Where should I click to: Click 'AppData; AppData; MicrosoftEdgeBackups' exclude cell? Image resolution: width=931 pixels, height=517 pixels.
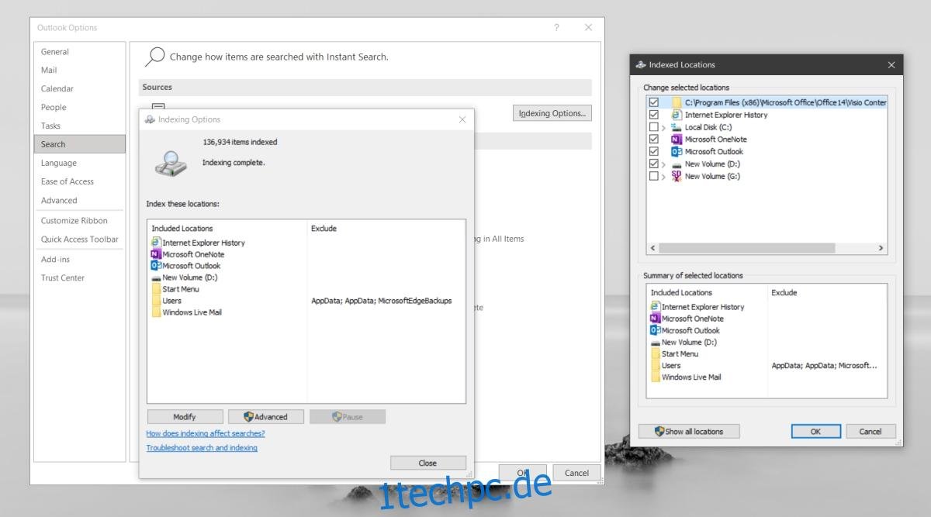click(382, 301)
